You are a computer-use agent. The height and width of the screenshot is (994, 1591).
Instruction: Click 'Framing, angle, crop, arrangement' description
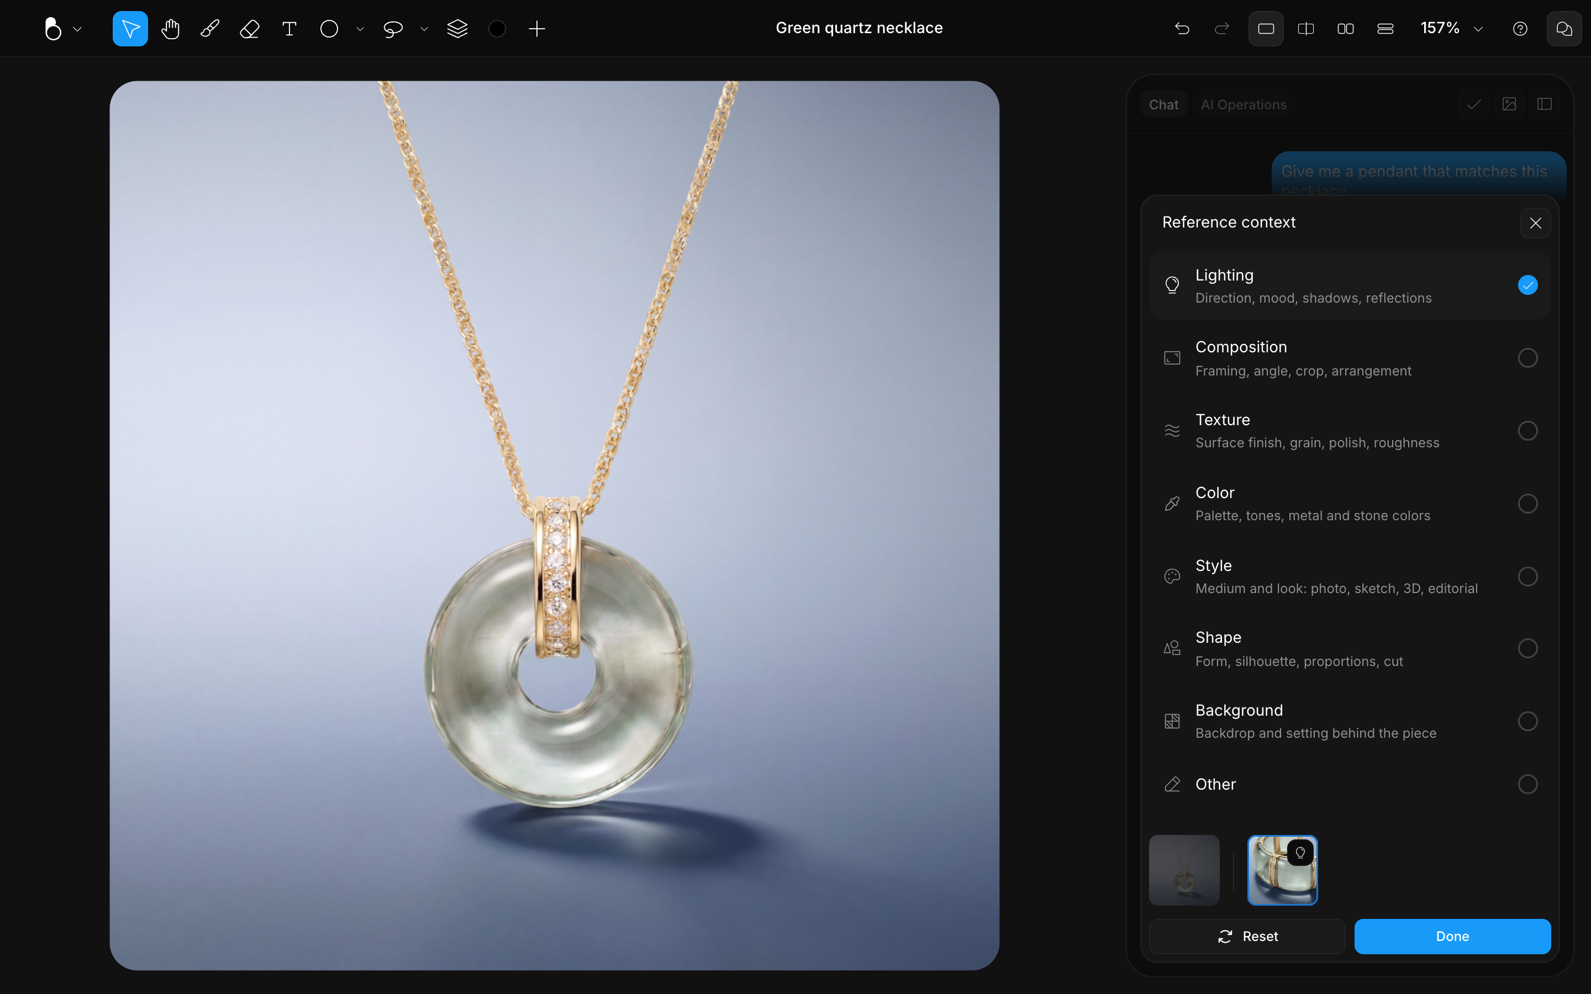point(1303,372)
